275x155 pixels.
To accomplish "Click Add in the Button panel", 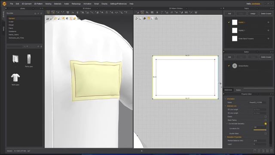I will click(229, 57).
